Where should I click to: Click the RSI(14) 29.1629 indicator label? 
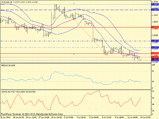8,66
